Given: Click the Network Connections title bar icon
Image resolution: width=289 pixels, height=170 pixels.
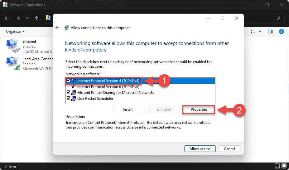Looking at the screenshot, I should tap(5, 5).
